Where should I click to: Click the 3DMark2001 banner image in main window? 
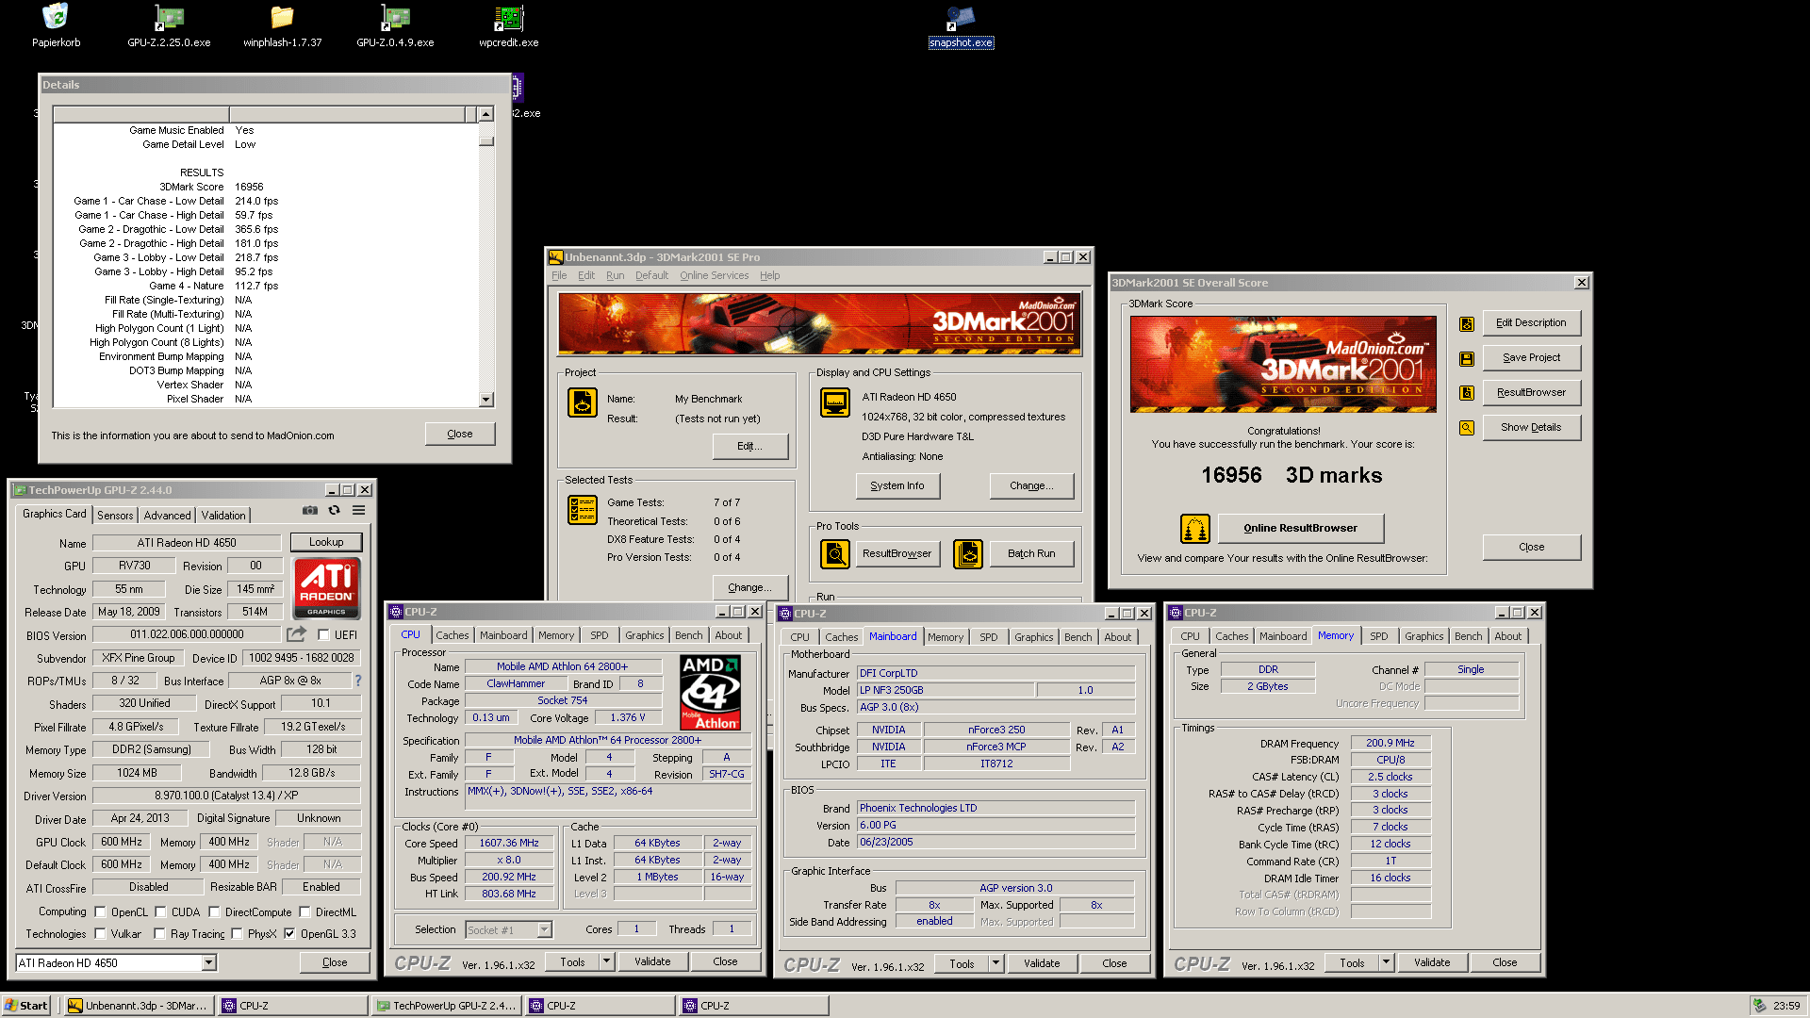click(817, 323)
